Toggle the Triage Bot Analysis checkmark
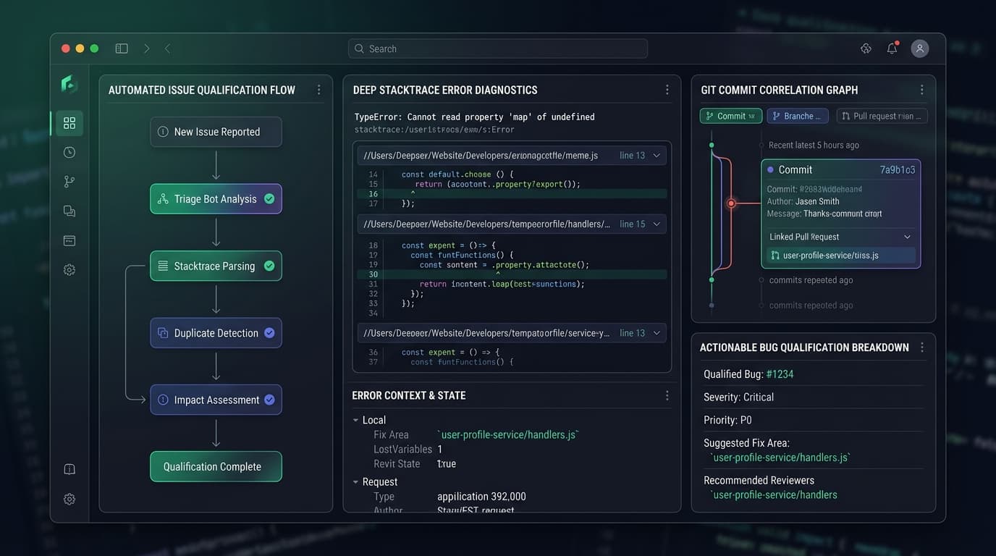Image resolution: width=996 pixels, height=556 pixels. [x=269, y=199]
